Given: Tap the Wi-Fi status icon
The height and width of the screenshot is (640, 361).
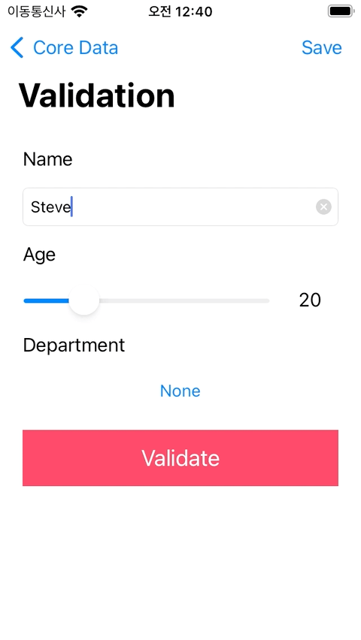Looking at the screenshot, I should tap(79, 11).
